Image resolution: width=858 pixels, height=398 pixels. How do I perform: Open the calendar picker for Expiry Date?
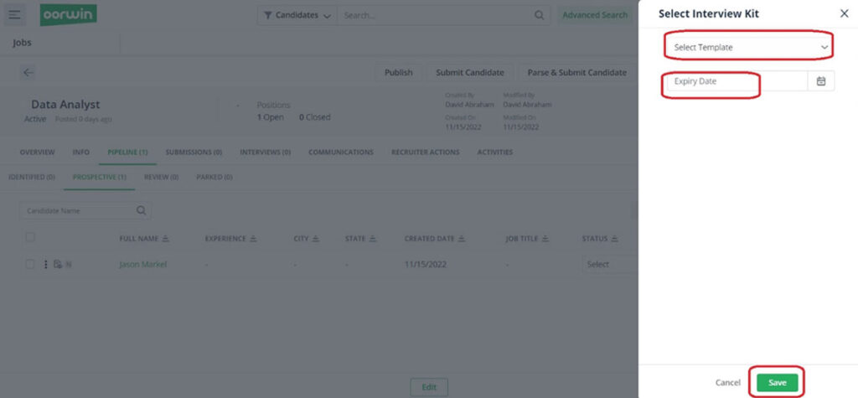(821, 81)
